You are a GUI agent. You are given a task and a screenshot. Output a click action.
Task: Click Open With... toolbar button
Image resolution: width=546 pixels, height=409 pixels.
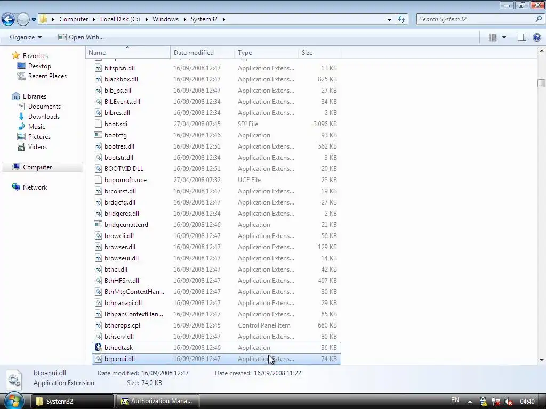[81, 37]
